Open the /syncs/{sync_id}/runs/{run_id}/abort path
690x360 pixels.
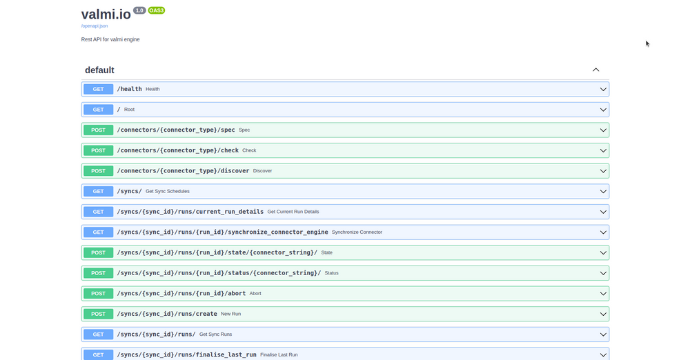click(181, 293)
